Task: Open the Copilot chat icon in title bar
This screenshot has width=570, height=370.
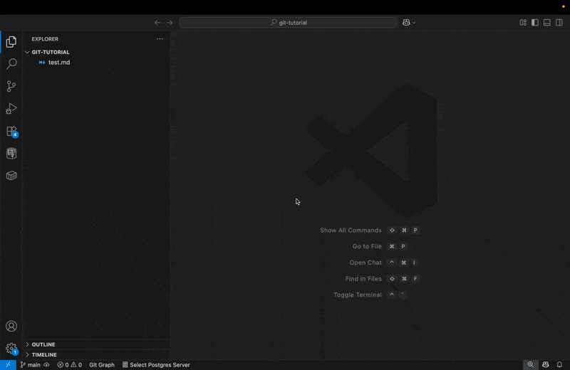Action: pos(406,23)
